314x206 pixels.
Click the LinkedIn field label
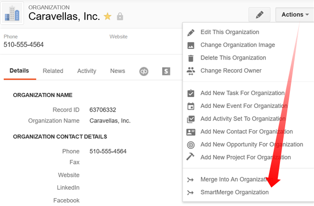coord(68,188)
